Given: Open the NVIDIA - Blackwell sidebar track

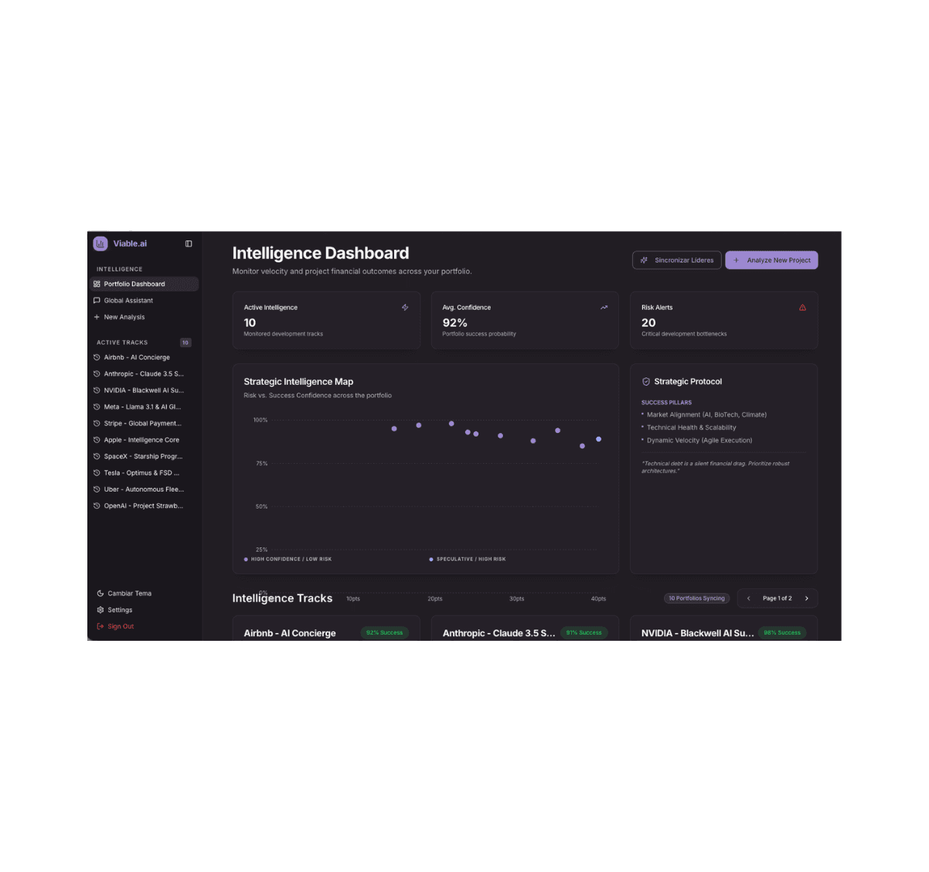Looking at the screenshot, I should pos(144,390).
